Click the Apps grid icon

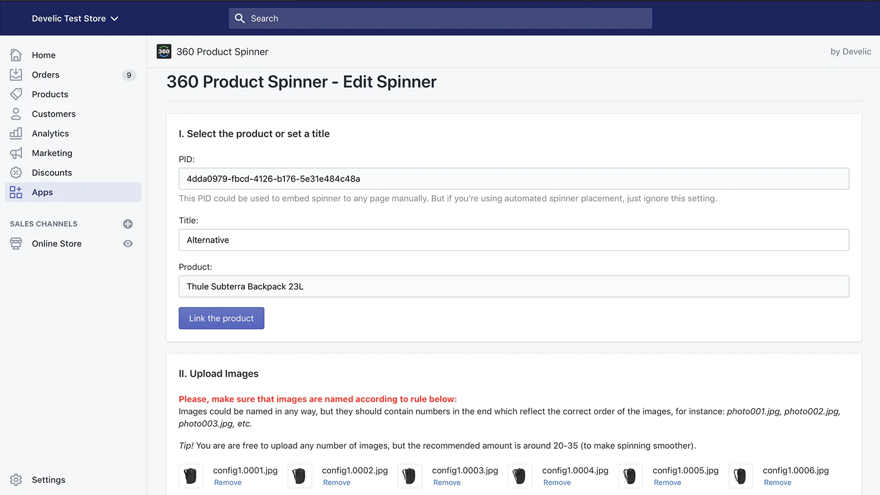[16, 192]
